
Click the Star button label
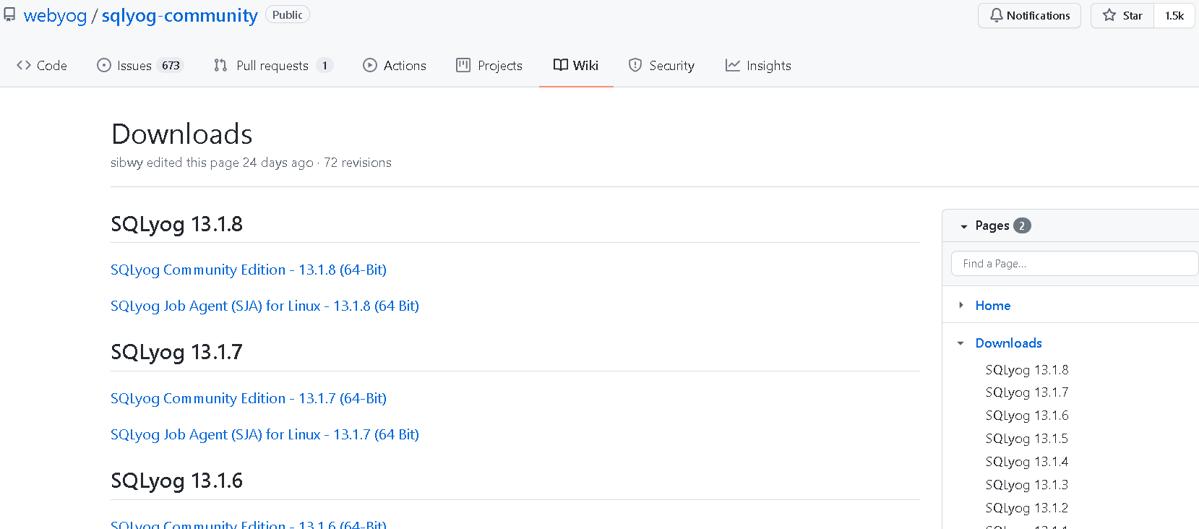pos(1133,15)
